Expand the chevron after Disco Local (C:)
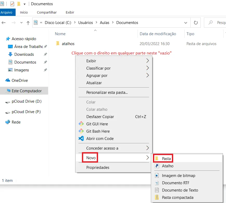This screenshot has width=226, height=203. point(75,22)
